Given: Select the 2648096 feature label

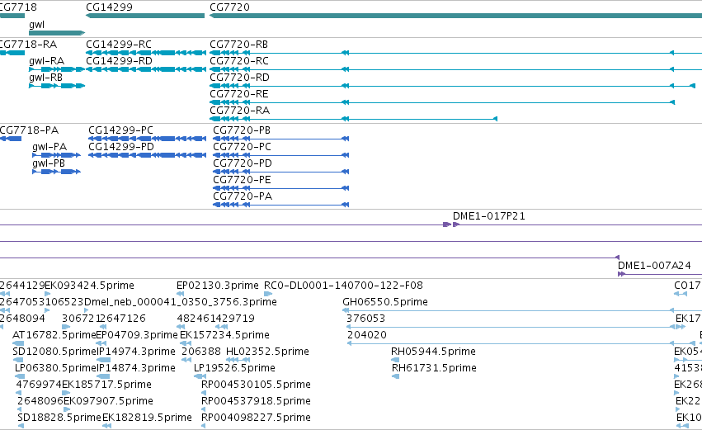Looking at the screenshot, I should tap(40, 402).
